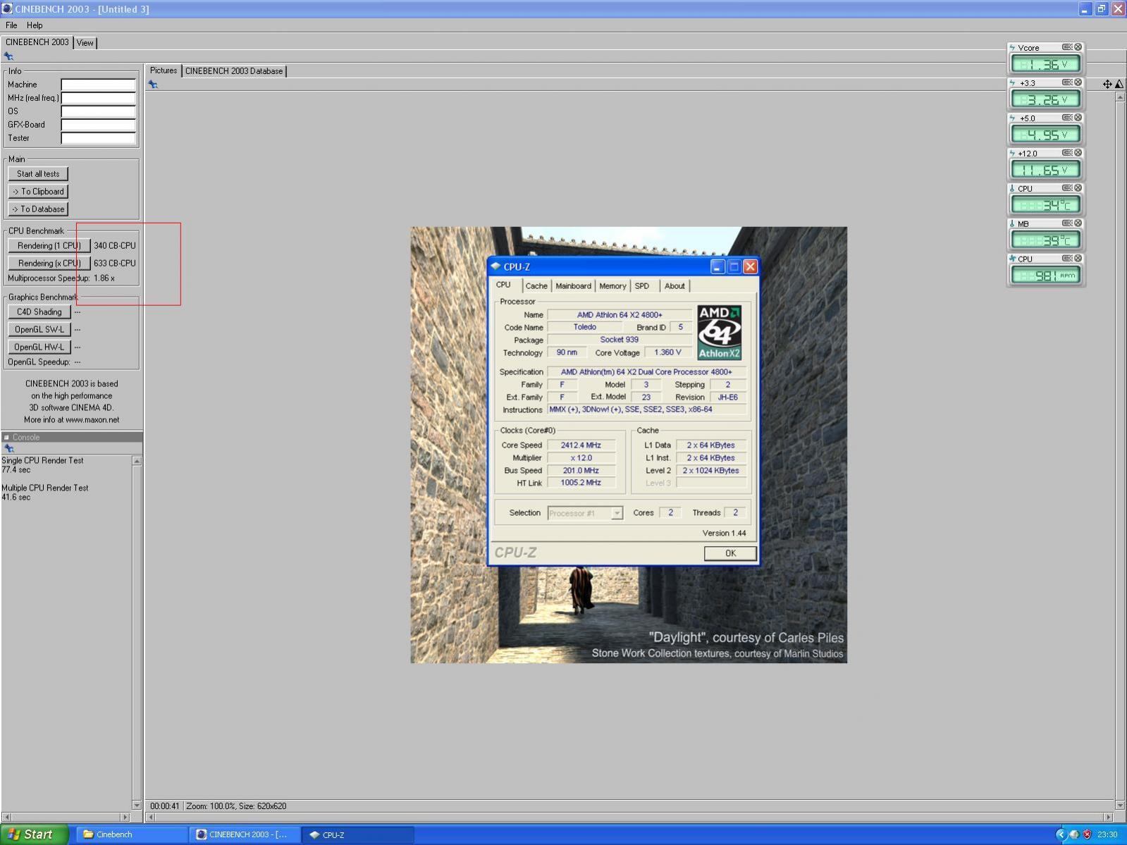Image resolution: width=1127 pixels, height=845 pixels.
Task: Close the MB temperature widget
Action: (x=1078, y=223)
